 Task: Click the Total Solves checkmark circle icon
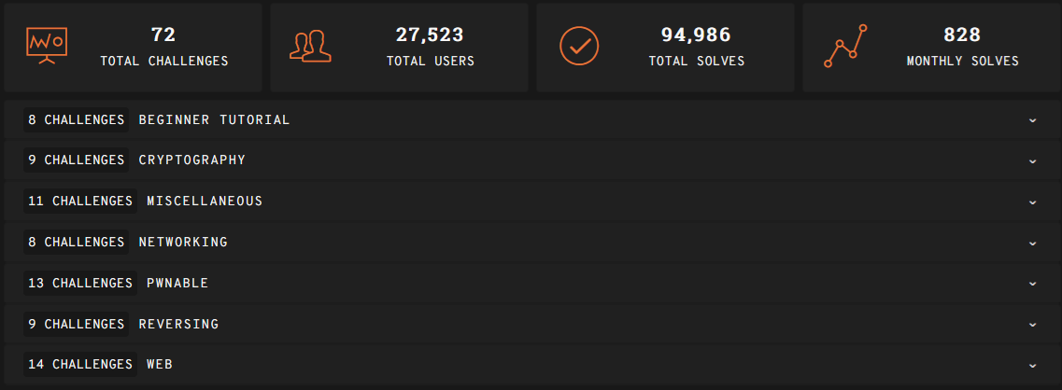(x=578, y=46)
